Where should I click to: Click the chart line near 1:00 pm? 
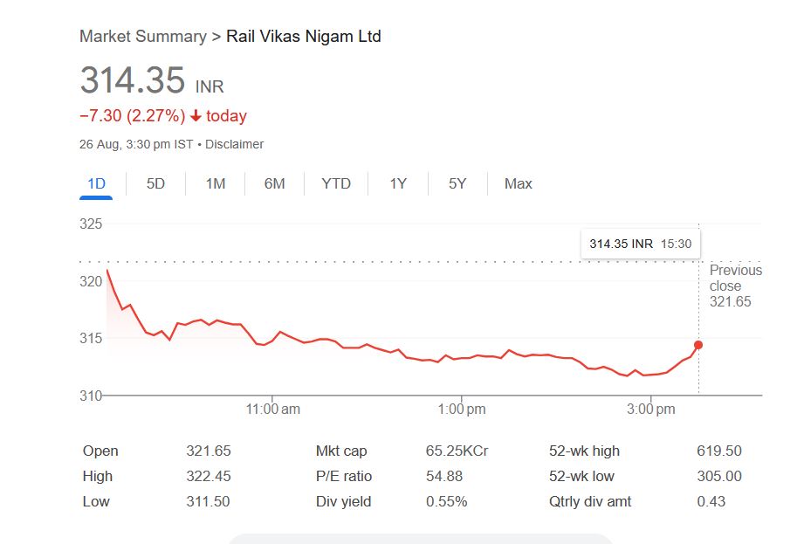click(462, 357)
